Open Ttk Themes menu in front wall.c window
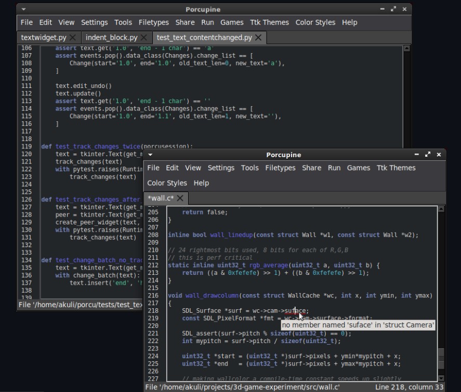This screenshot has width=461, height=392. pyautogui.click(x=396, y=168)
